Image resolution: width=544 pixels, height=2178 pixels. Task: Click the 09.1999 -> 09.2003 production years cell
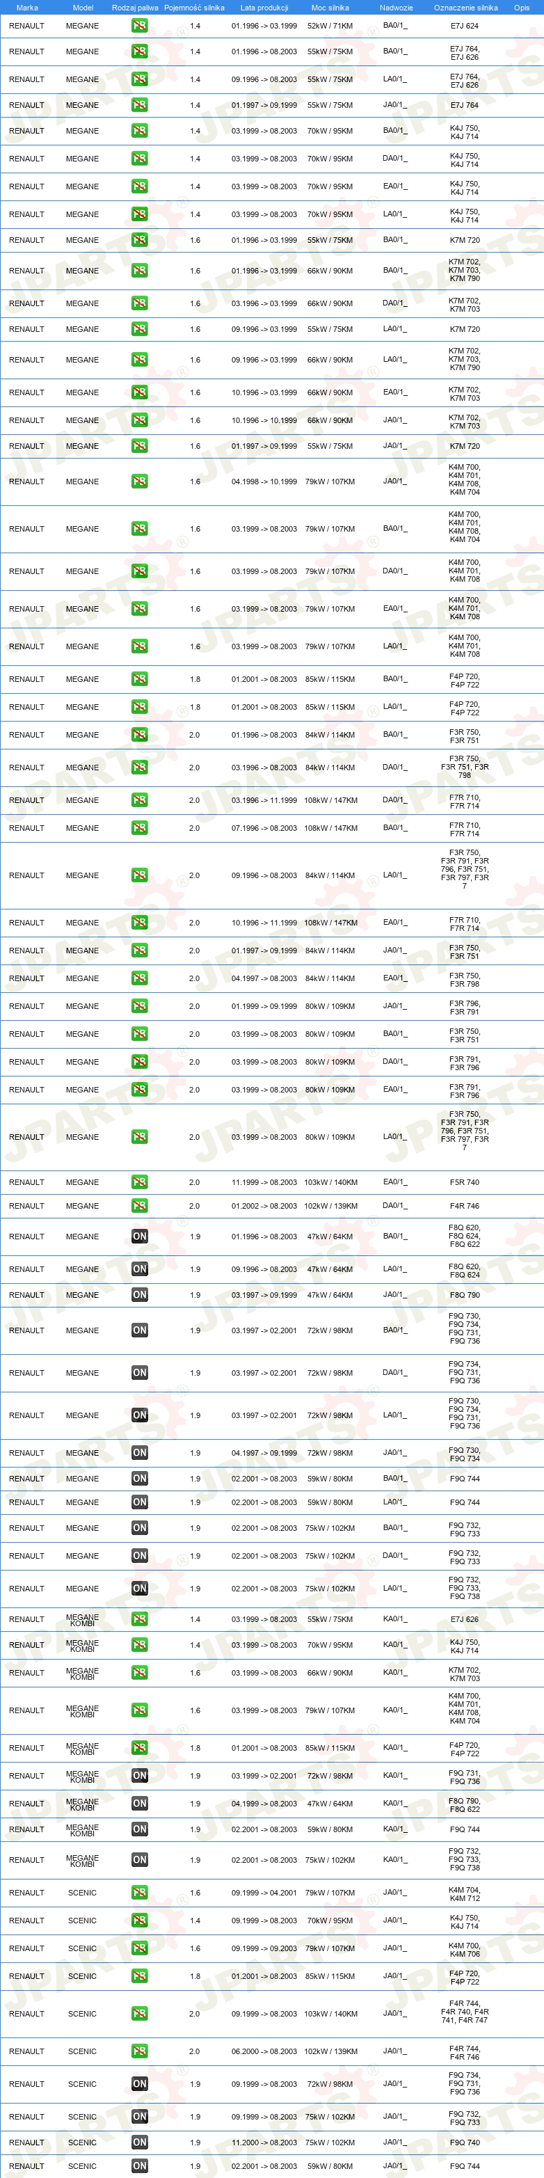click(x=264, y=1948)
